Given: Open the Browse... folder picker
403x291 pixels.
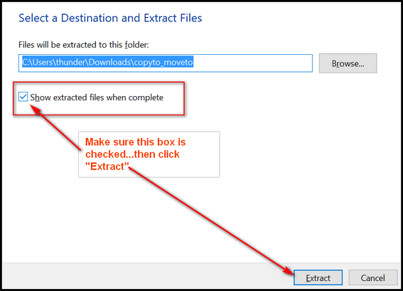Looking at the screenshot, I should (x=348, y=63).
